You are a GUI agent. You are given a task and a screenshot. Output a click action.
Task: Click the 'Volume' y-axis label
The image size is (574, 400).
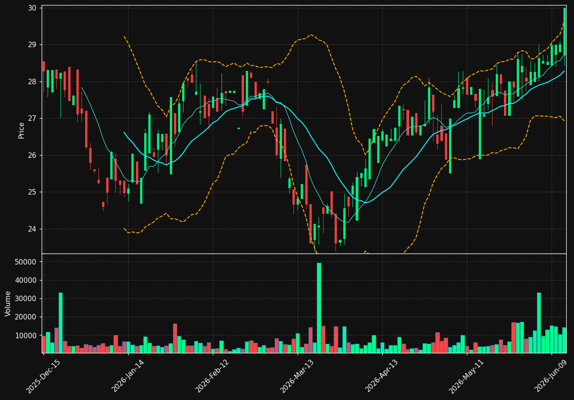click(8, 303)
